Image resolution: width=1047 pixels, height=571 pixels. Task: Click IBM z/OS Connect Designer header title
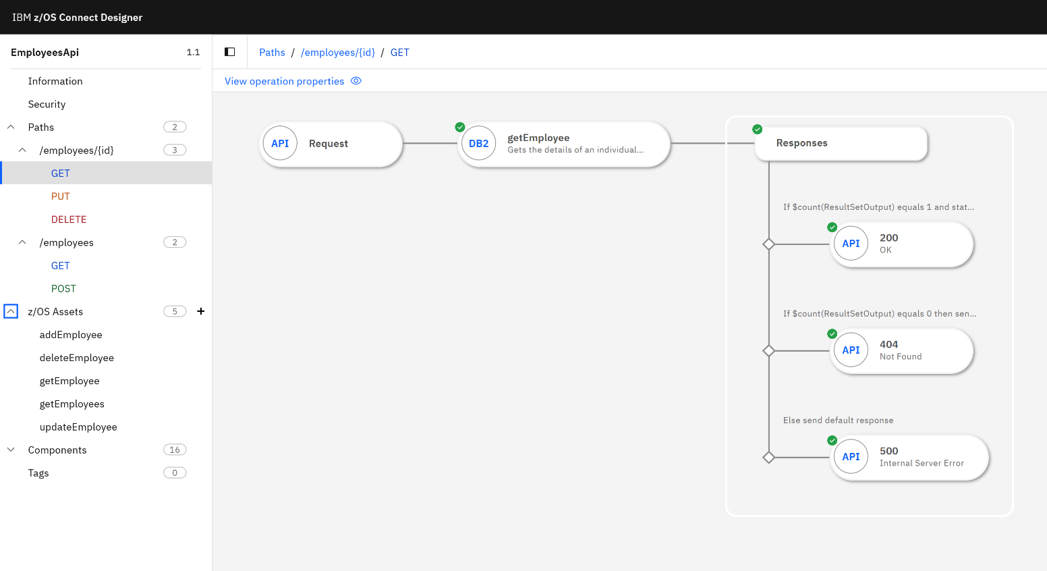click(x=77, y=18)
